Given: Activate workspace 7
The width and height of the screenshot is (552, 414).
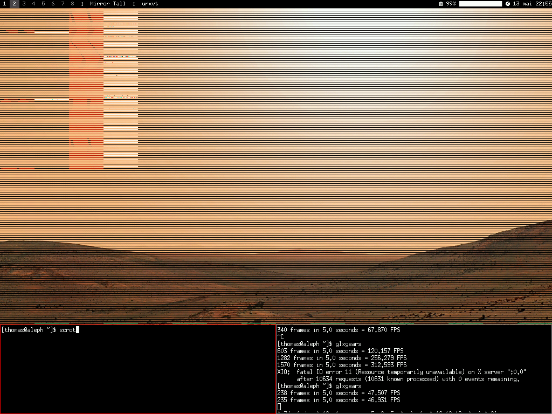Looking at the screenshot, I should coord(63,4).
